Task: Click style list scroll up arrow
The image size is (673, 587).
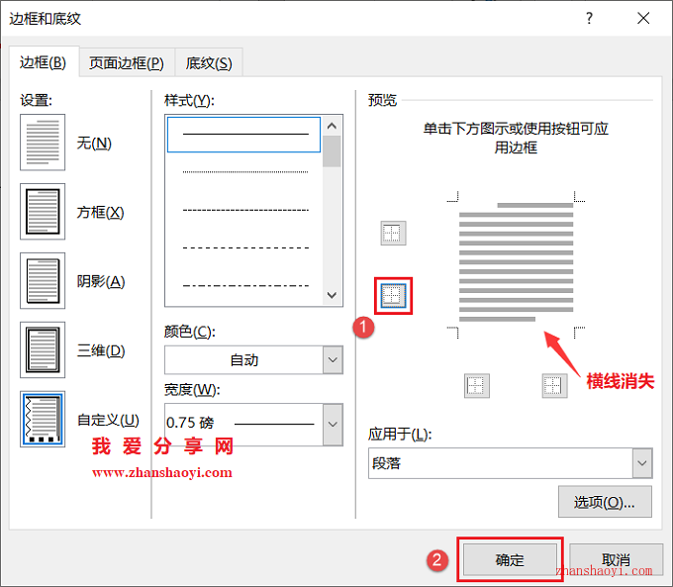Action: pos(332,126)
